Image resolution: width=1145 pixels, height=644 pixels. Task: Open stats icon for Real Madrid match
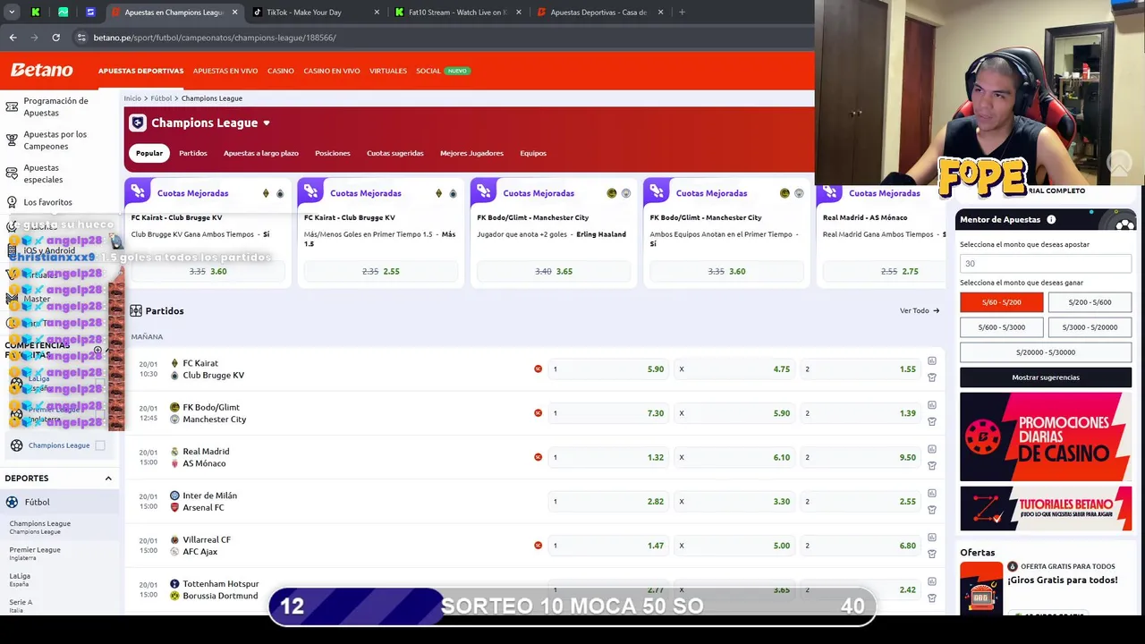[931, 449]
